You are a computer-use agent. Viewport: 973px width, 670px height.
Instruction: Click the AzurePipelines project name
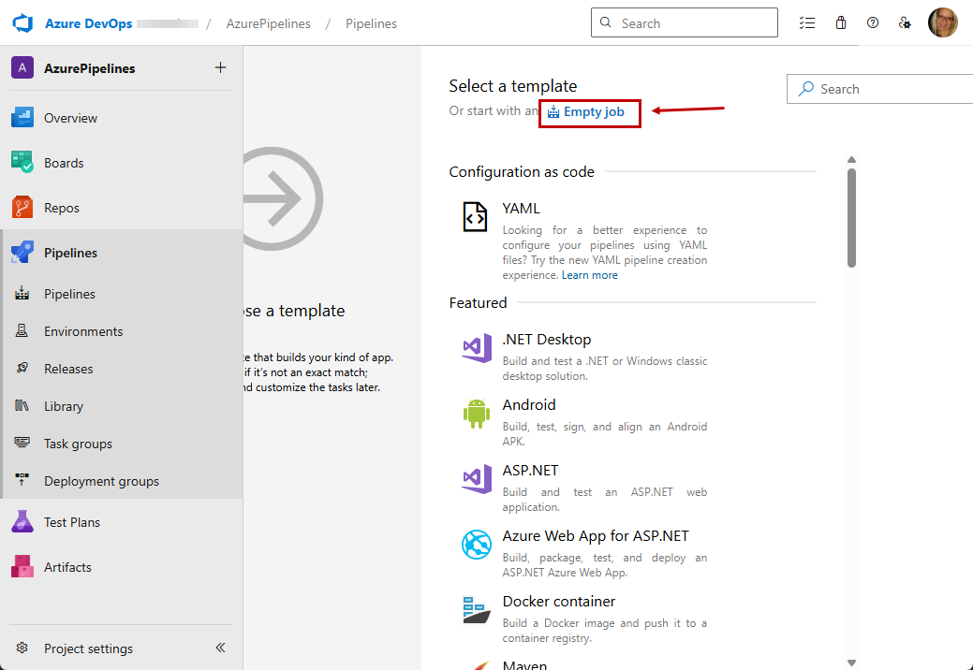point(89,68)
